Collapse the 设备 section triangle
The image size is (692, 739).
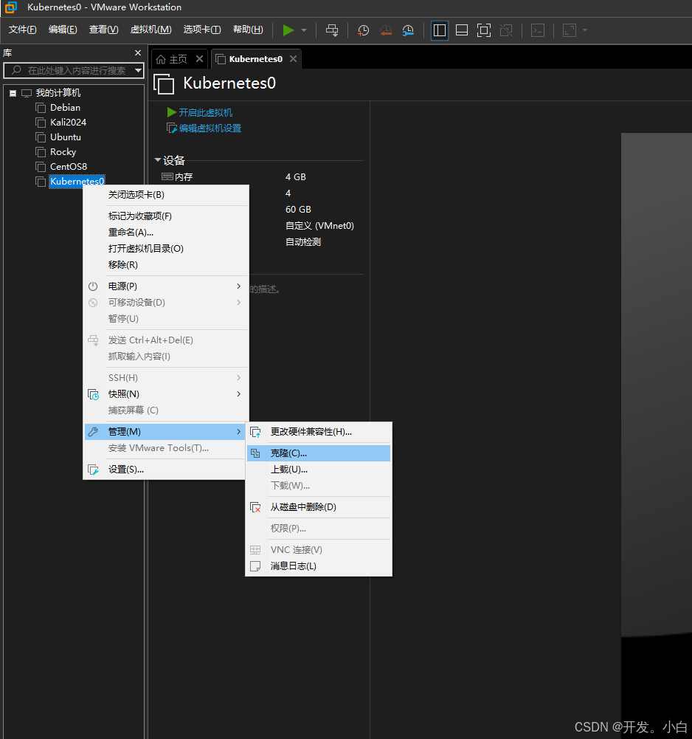pyautogui.click(x=158, y=160)
